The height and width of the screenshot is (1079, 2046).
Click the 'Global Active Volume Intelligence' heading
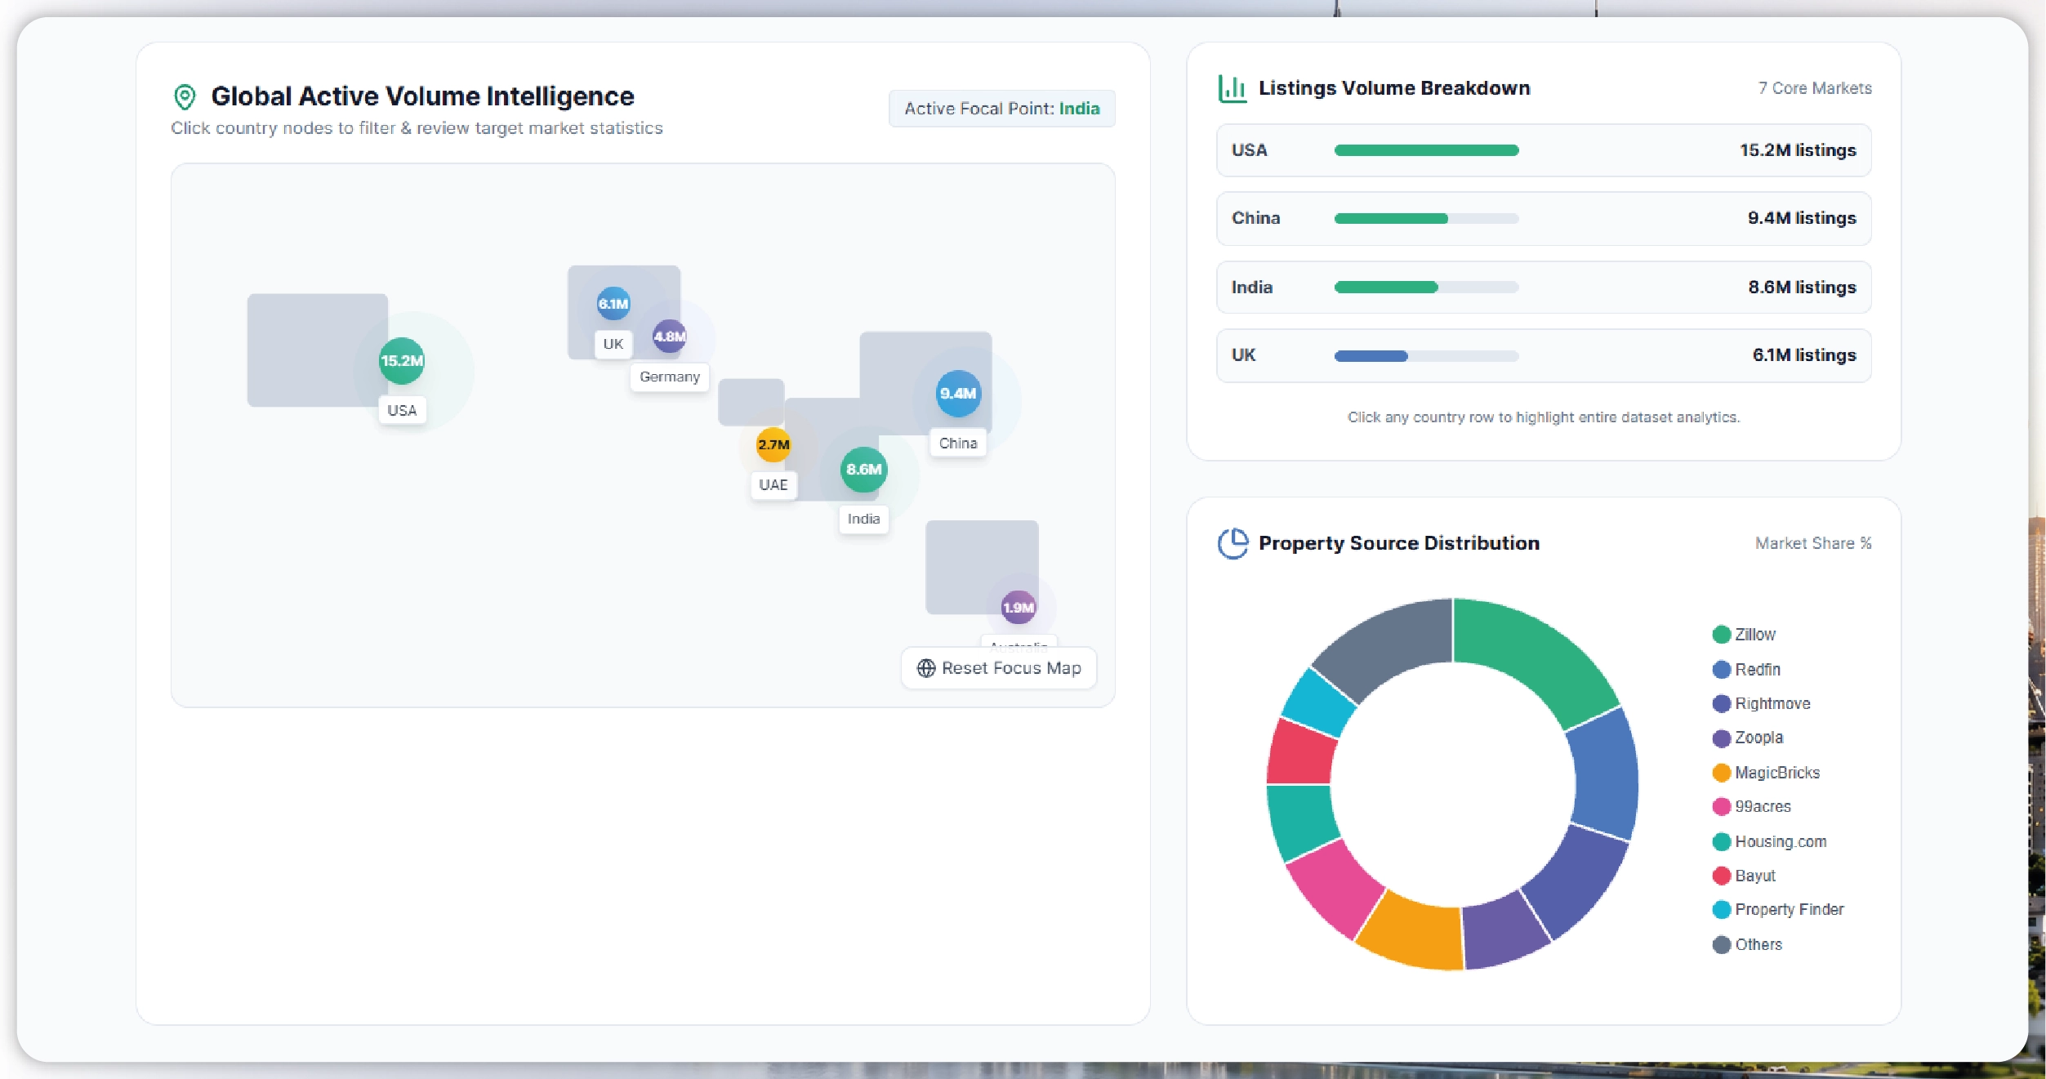(422, 96)
